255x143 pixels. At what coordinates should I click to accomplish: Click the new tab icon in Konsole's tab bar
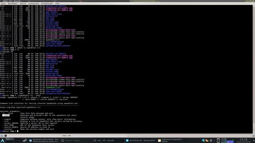click(x=2, y=135)
